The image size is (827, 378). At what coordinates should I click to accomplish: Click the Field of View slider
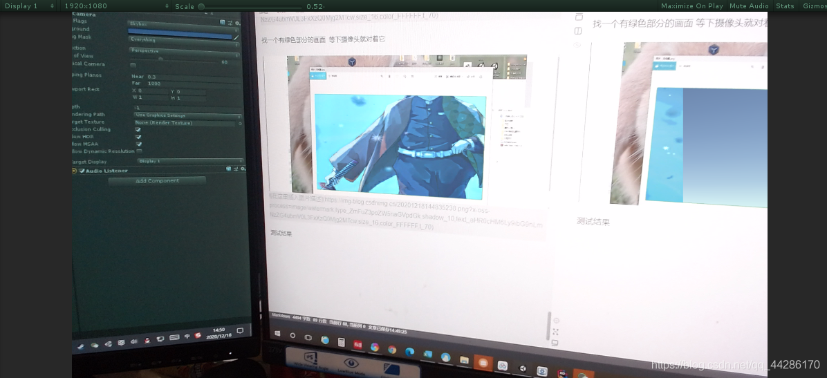coord(174,59)
